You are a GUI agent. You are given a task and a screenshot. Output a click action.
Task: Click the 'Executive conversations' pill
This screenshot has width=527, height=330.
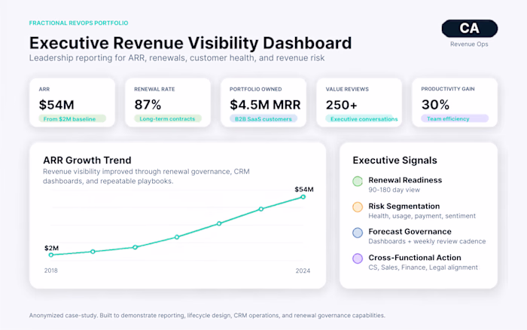(361, 119)
